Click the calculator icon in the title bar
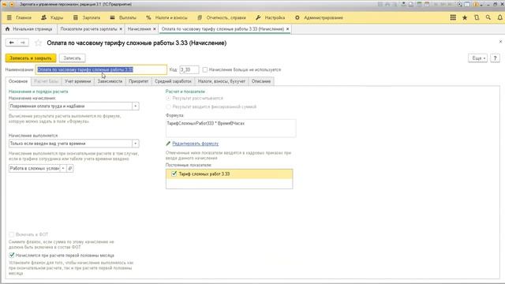 tap(419, 5)
